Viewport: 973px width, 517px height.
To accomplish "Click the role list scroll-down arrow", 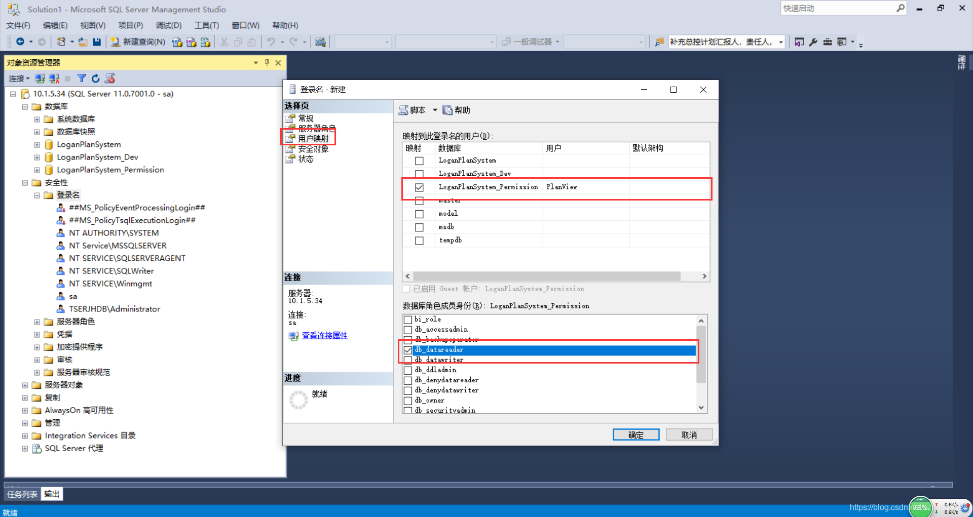I will [x=701, y=408].
